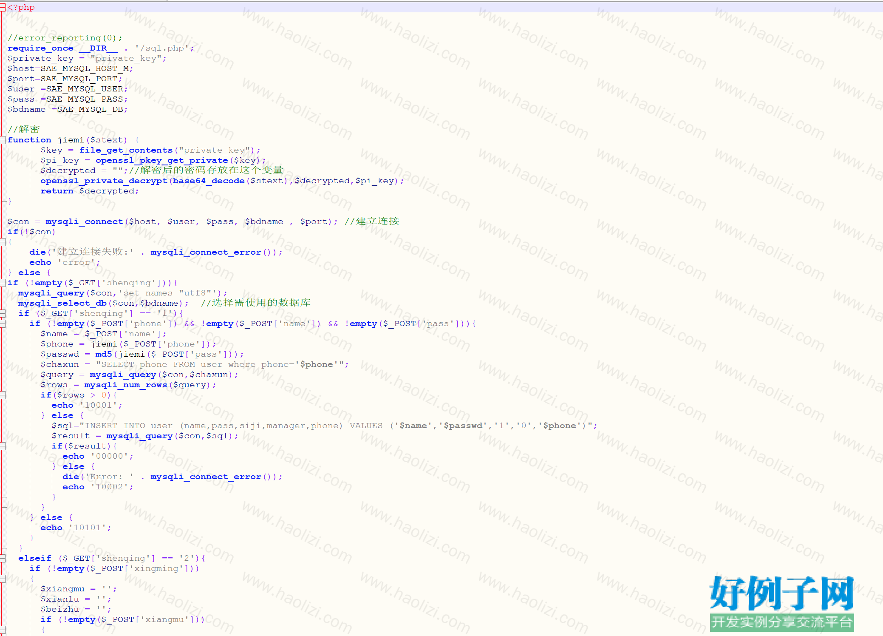Collapse the function jiemi($stext) fold marker
The width and height of the screenshot is (883, 636).
[x=3, y=140]
